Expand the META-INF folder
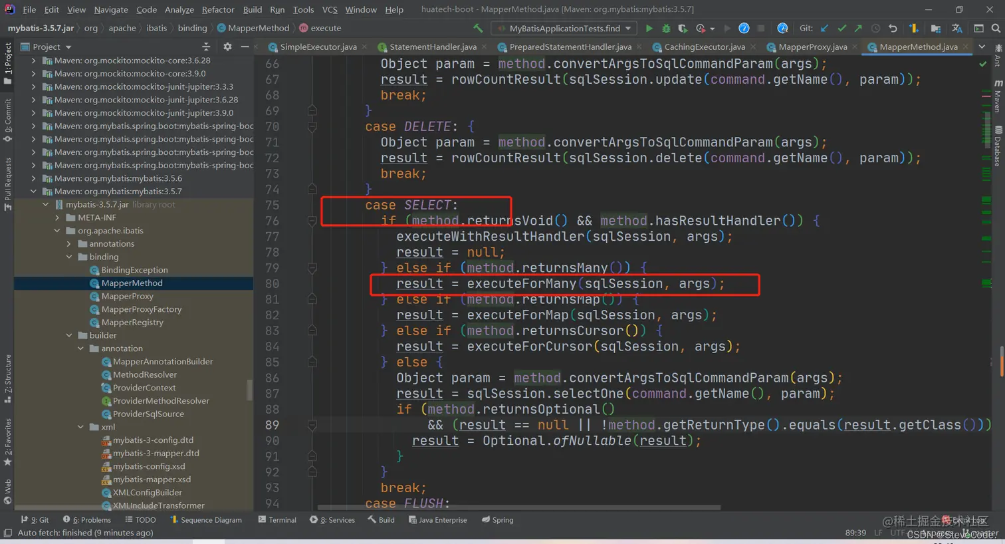1005x544 pixels. coord(57,217)
